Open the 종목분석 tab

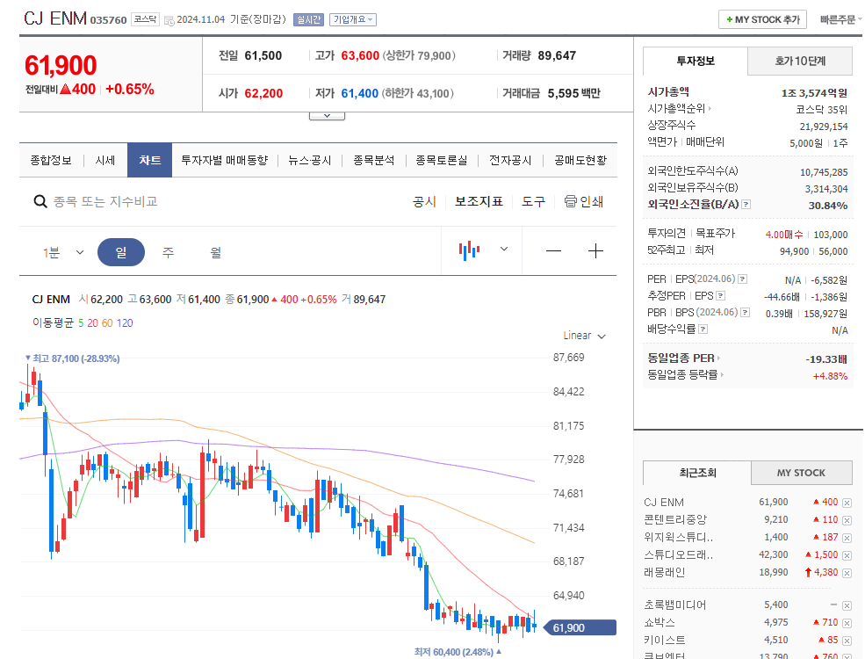373,160
